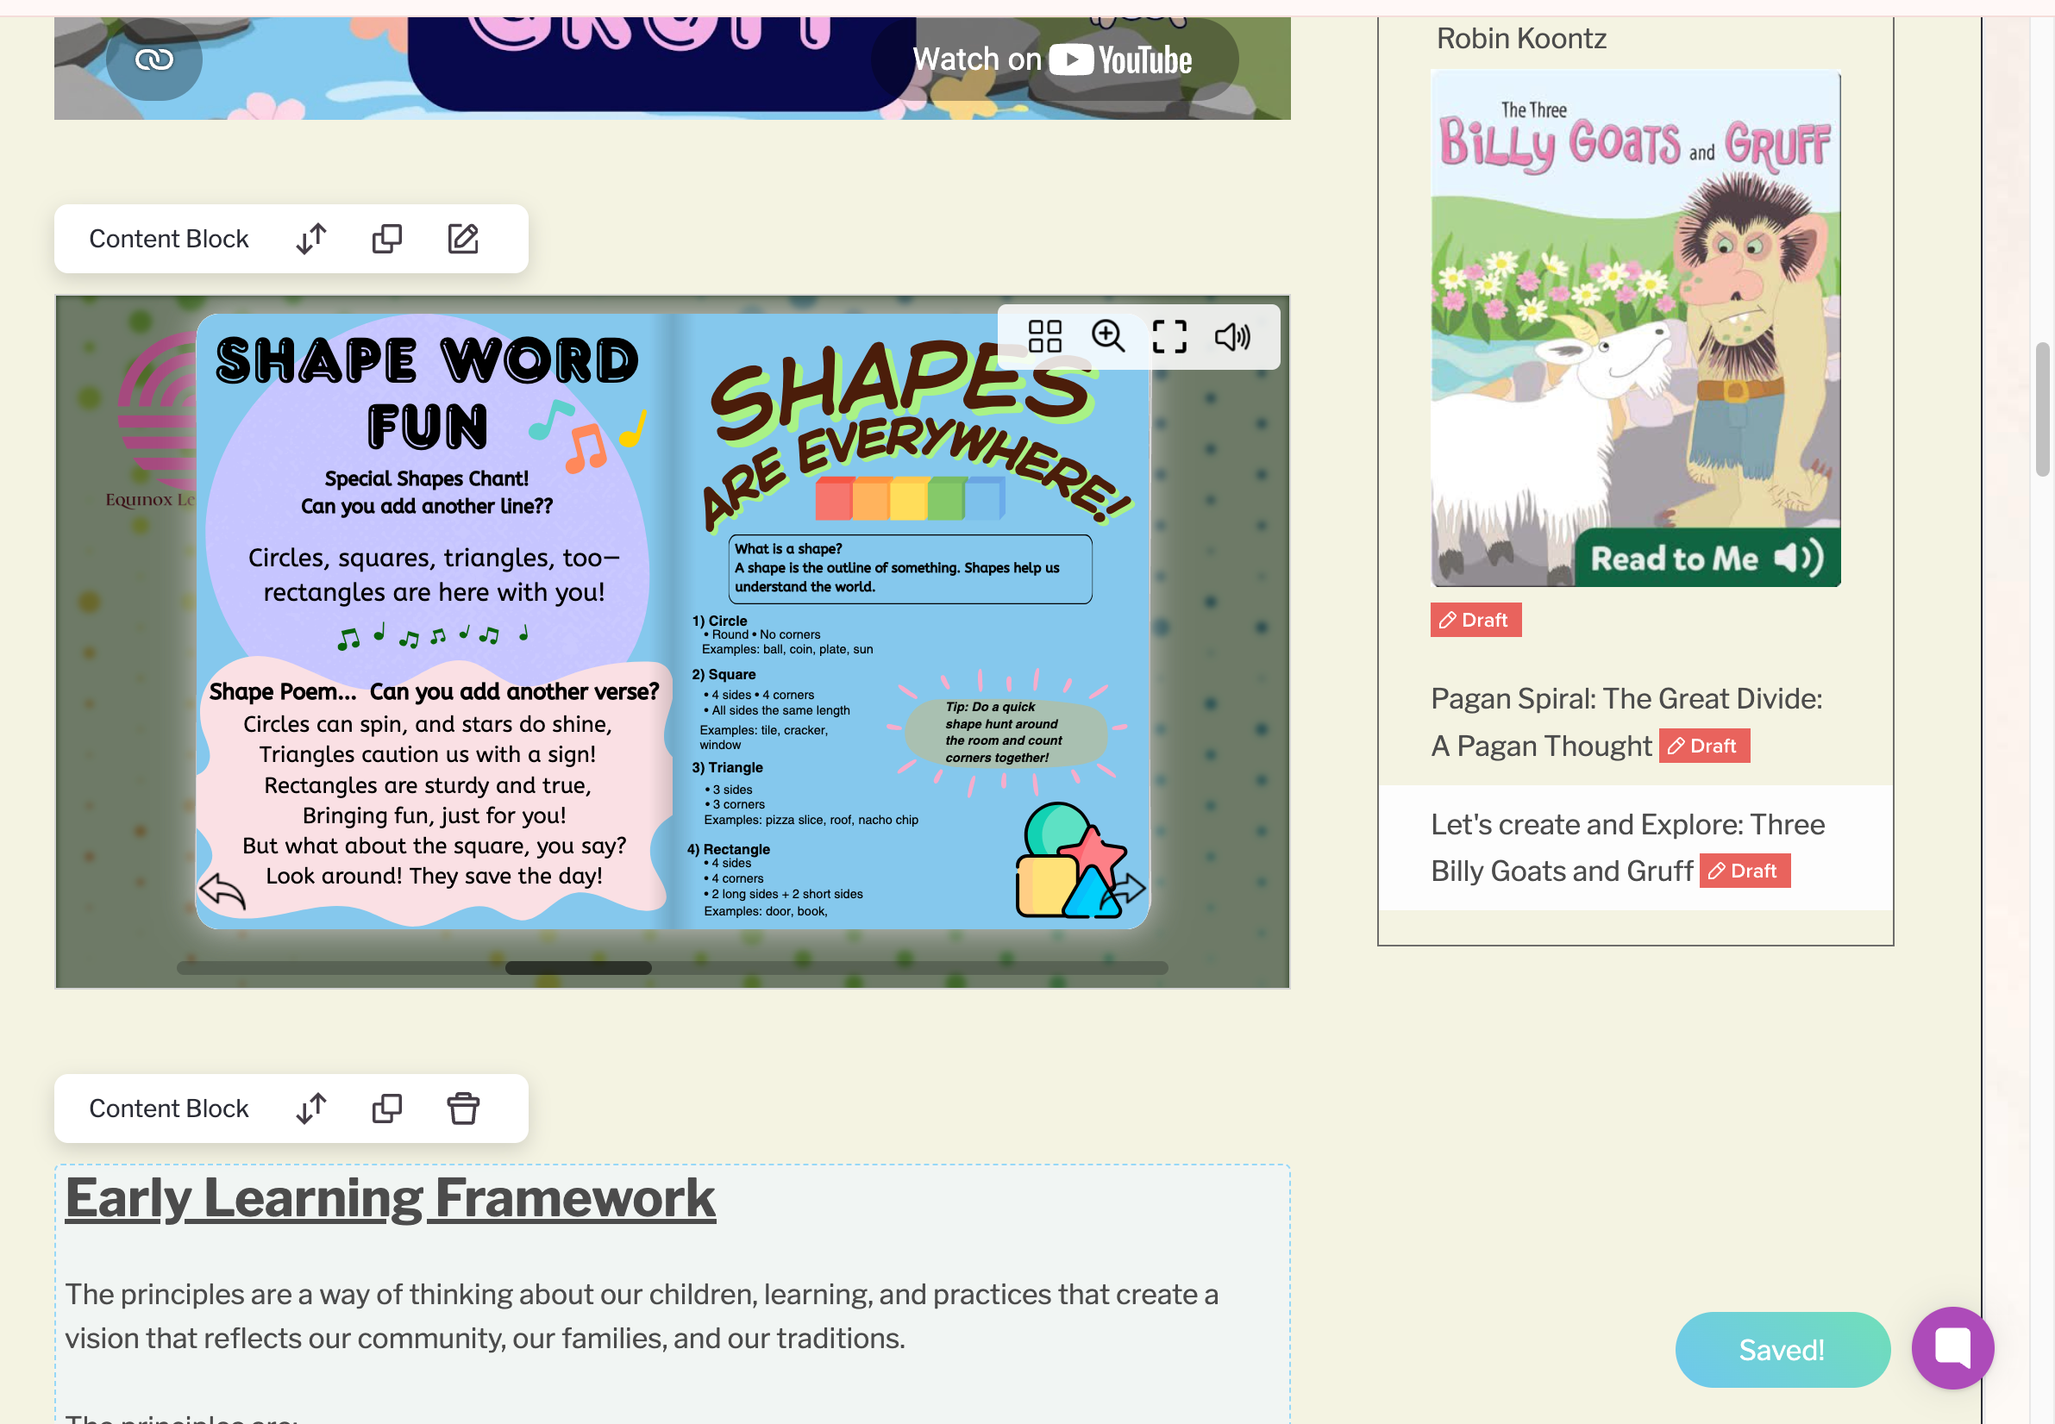Screen dimensions: 2055x1424
Task: Click the flipbook page progress slider
Action: [x=672, y=968]
